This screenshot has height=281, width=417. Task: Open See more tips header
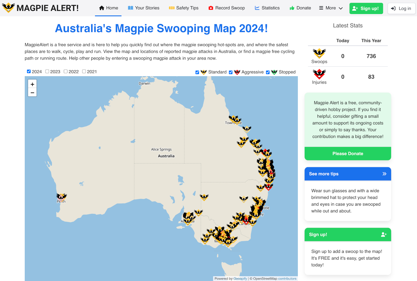coord(348,174)
